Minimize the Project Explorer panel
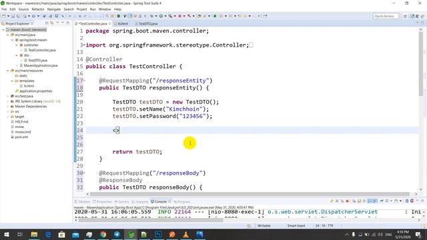The width and height of the screenshot is (427, 240). (x=63, y=23)
